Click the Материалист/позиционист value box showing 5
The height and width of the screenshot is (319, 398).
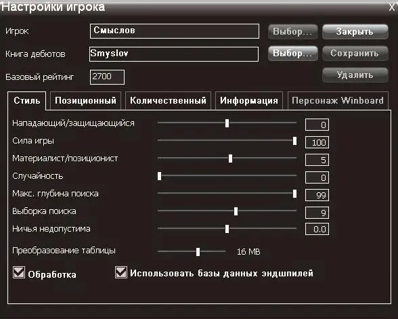pyautogui.click(x=317, y=160)
